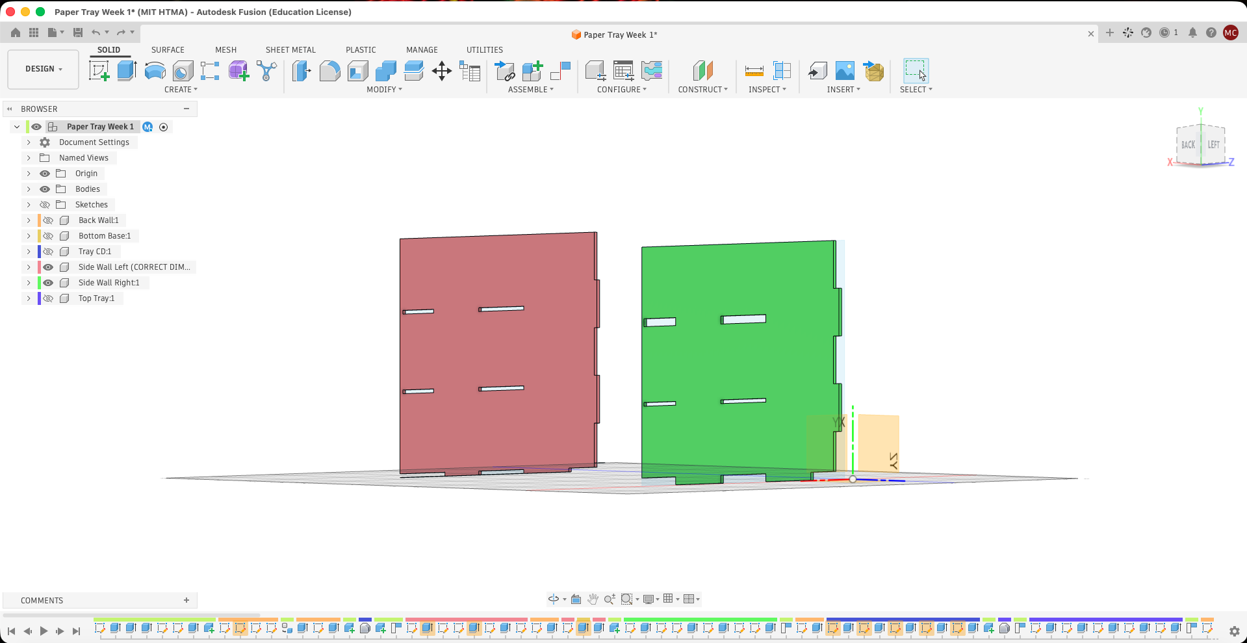1247x643 pixels.
Task: Show the Back Wall:1 component
Action: 48,220
